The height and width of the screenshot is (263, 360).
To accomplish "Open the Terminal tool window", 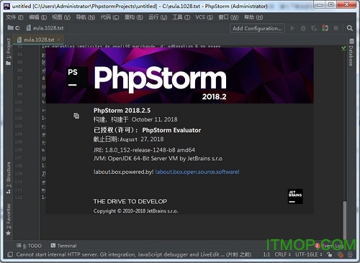I will pyautogui.click(x=63, y=246).
